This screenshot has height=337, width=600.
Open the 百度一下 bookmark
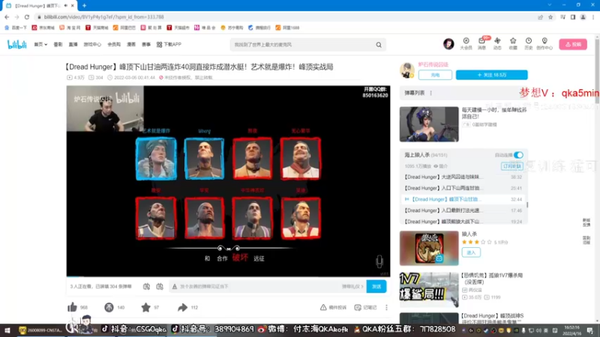click(16, 28)
